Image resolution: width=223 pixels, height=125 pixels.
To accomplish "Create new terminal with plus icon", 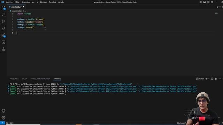I will pos(206,79).
